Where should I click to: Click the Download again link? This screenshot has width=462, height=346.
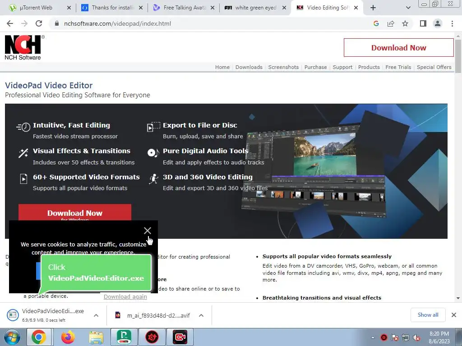pos(125,296)
